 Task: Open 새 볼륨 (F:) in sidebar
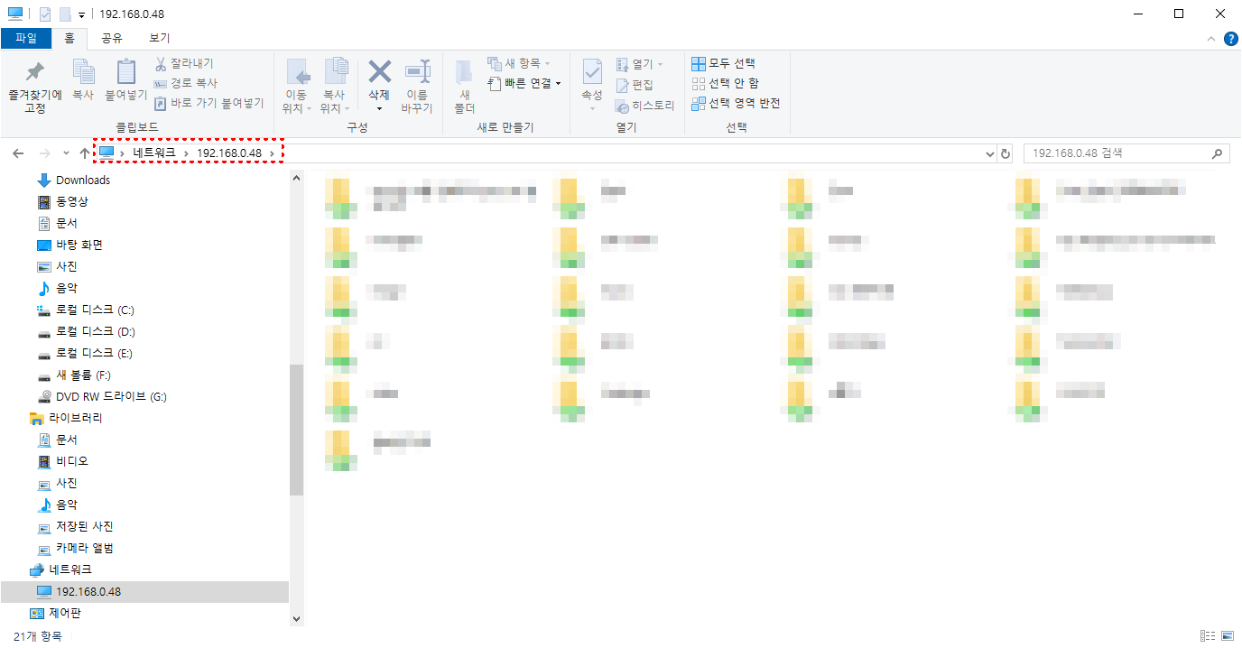(x=83, y=375)
